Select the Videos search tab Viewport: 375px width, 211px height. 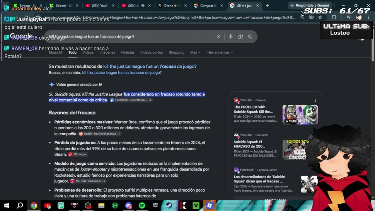pyautogui.click(x=88, y=52)
